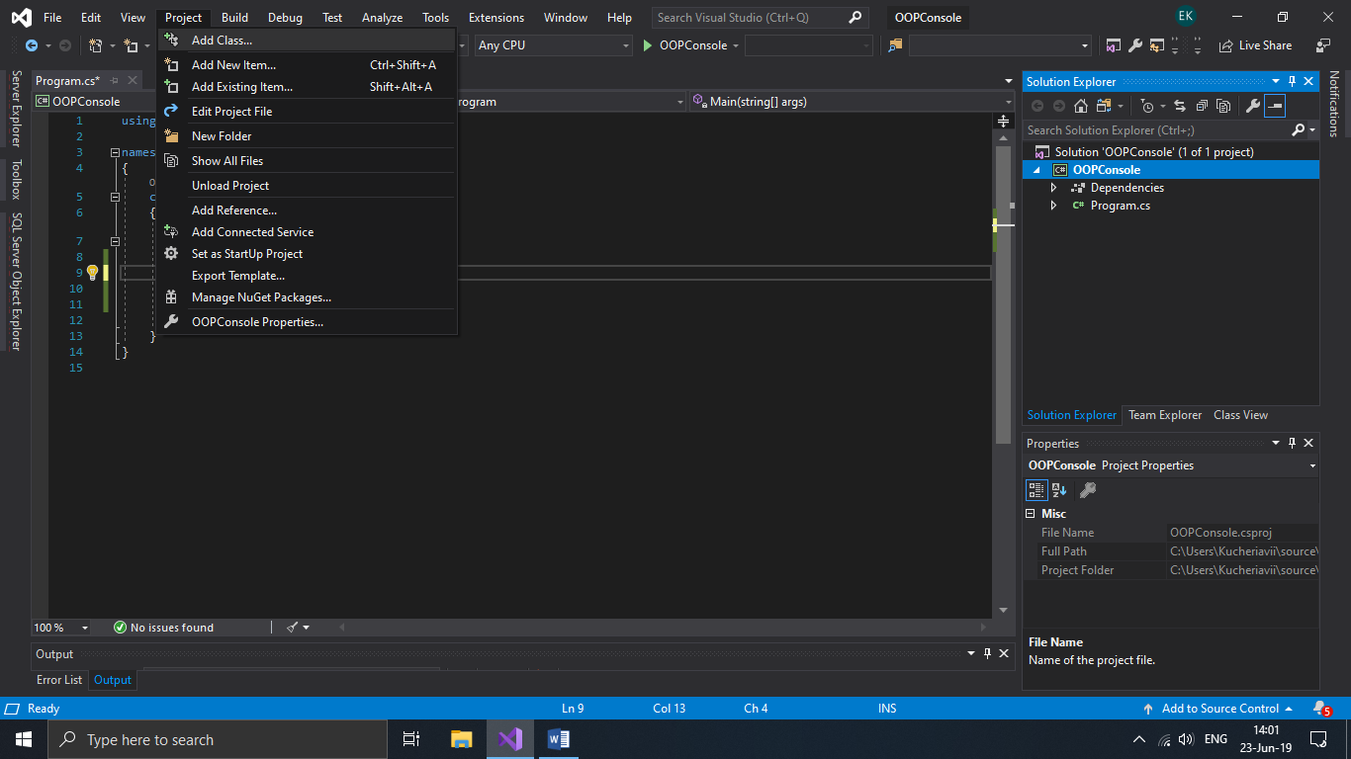This screenshot has height=759, width=1351.
Task: Open Windows Start menu
Action: [24, 739]
